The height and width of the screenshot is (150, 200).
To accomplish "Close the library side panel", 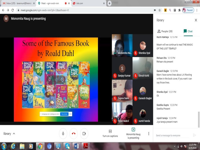I will click(196, 20).
